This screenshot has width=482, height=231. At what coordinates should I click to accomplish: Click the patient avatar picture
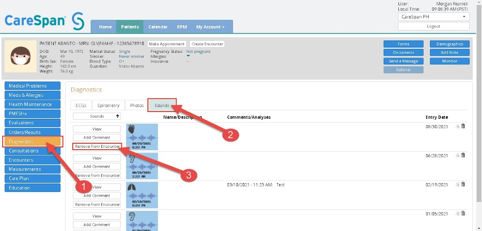pyautogui.click(x=20, y=56)
